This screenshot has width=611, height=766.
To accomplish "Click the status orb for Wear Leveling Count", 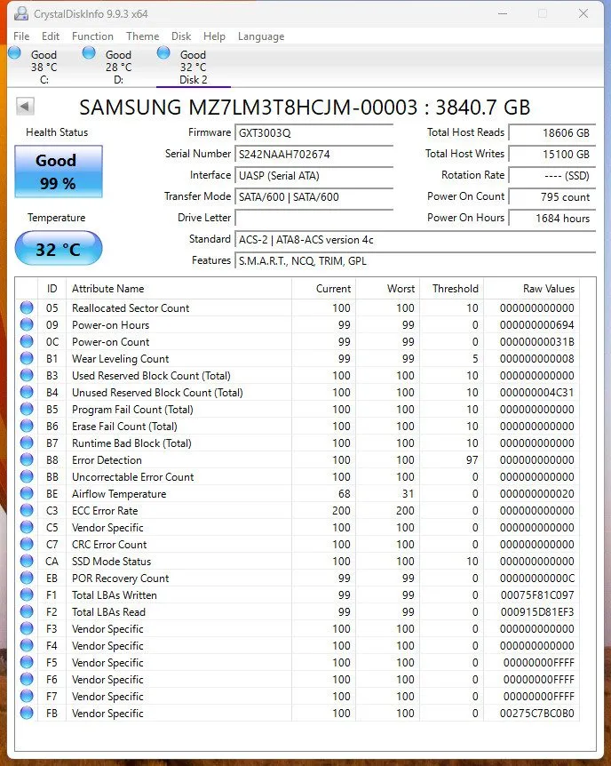I will pos(27,359).
